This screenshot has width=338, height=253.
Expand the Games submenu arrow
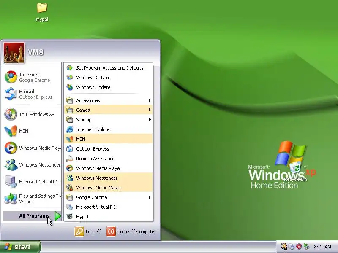point(150,110)
